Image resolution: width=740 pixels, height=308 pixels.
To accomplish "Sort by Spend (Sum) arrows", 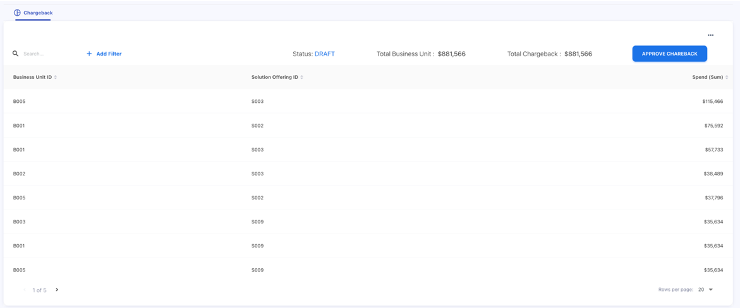I will (727, 77).
